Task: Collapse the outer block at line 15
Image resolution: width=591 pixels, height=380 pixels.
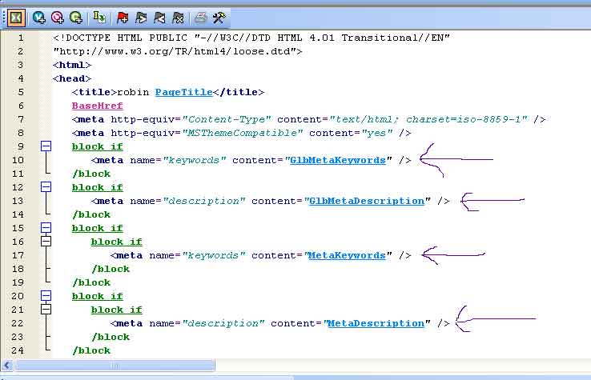Action: (46, 228)
